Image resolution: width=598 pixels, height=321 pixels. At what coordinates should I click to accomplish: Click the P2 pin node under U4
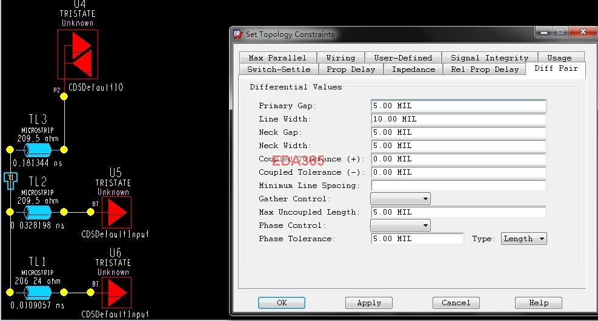[64, 96]
